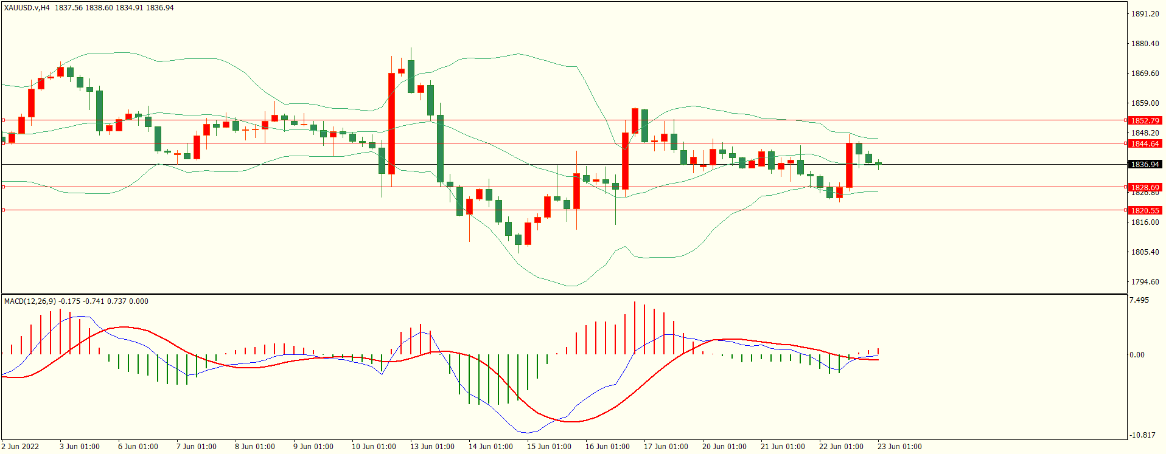This screenshot has width=1166, height=454.
Task: Click the XAUUSD.v,H4 chart title text
Action: [x=27, y=8]
